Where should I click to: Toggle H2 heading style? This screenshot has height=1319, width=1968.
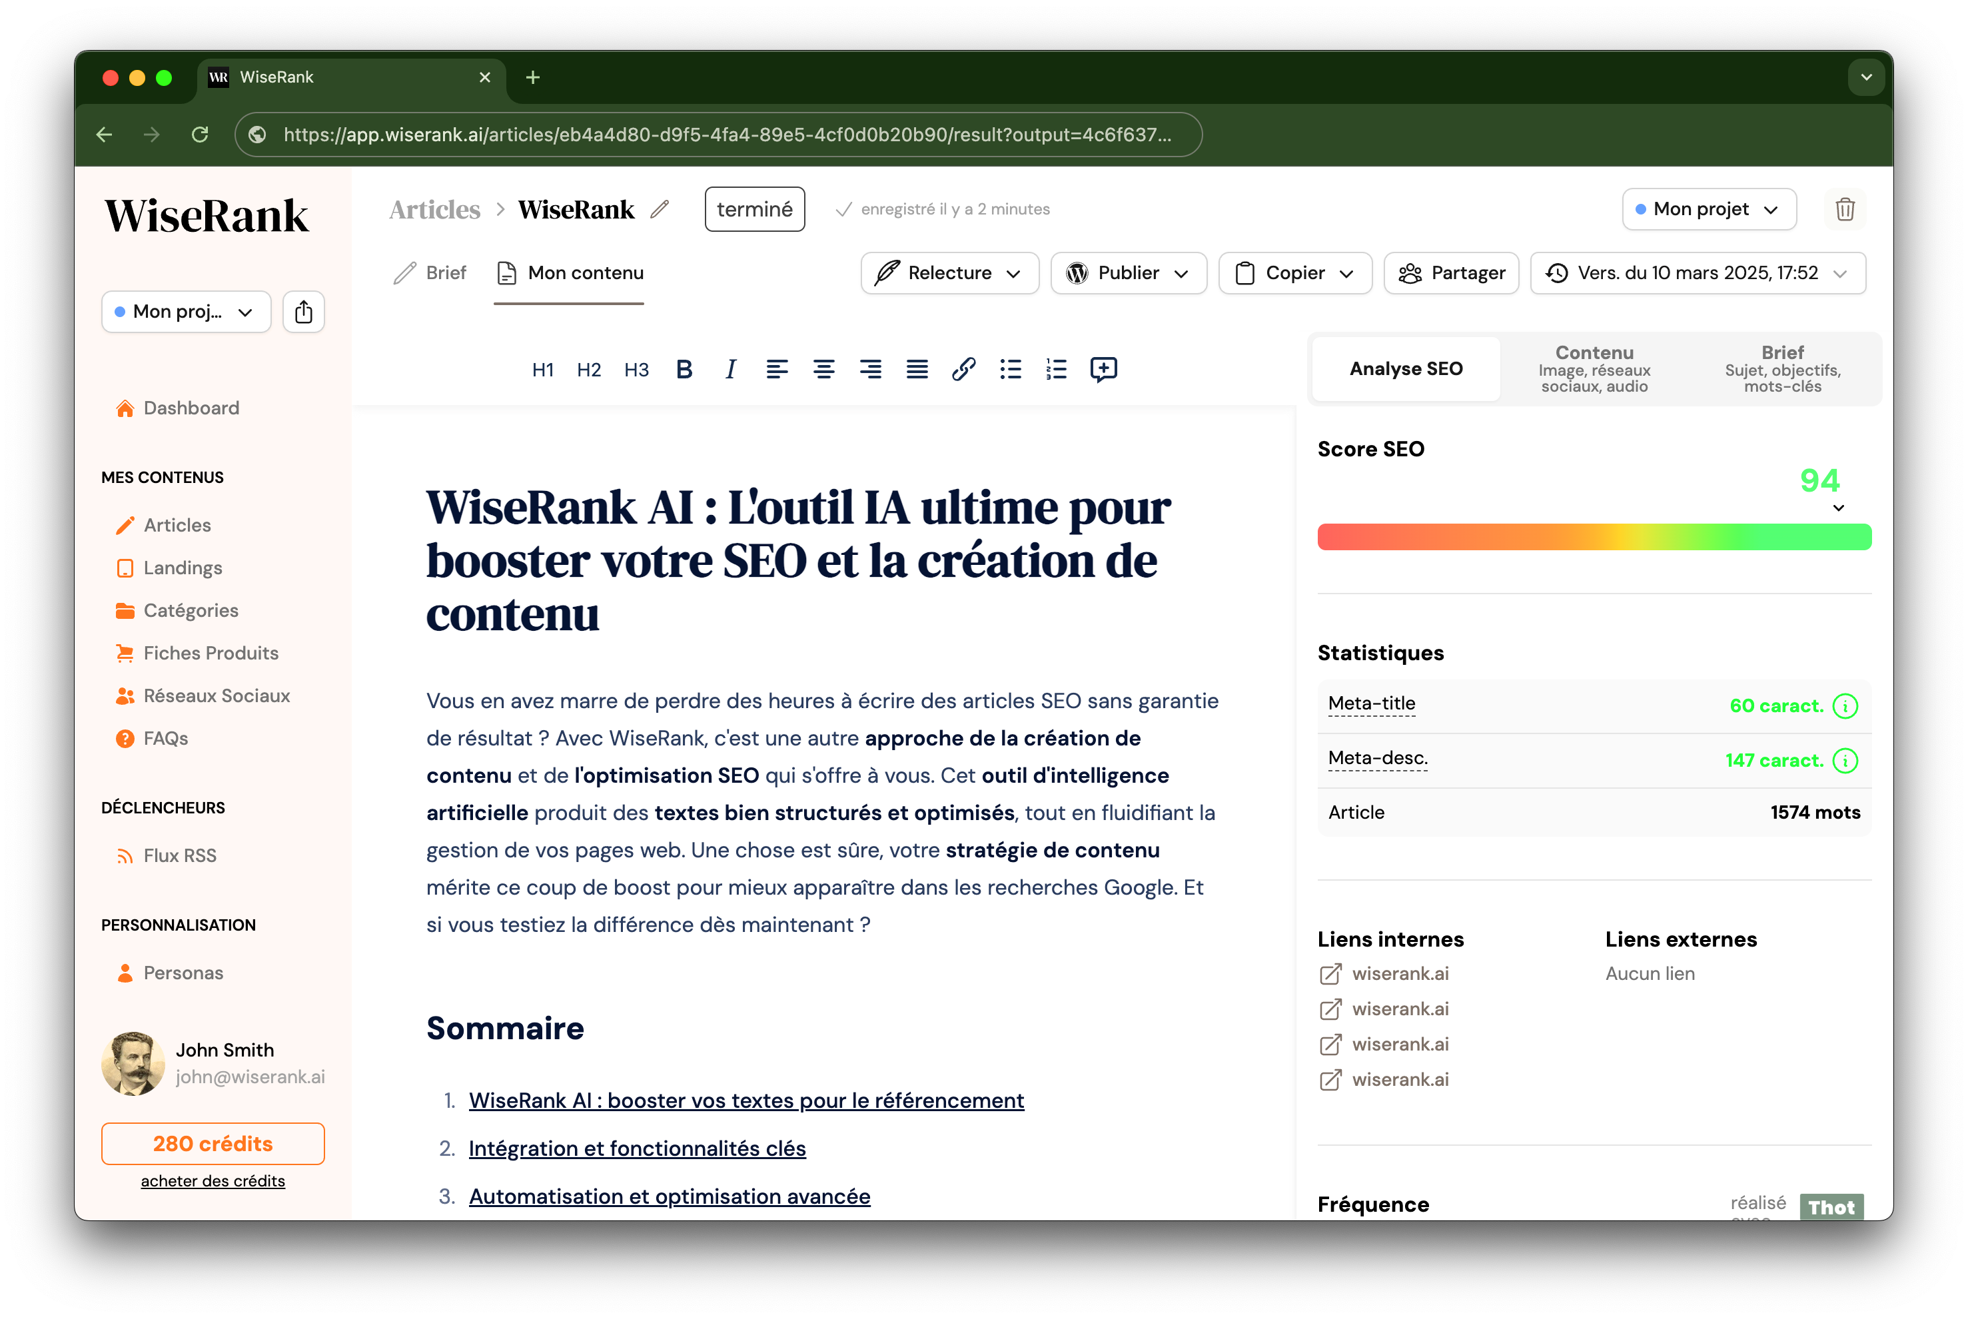coord(589,369)
